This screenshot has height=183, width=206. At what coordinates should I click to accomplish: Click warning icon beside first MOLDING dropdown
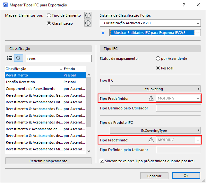coord(151,98)
